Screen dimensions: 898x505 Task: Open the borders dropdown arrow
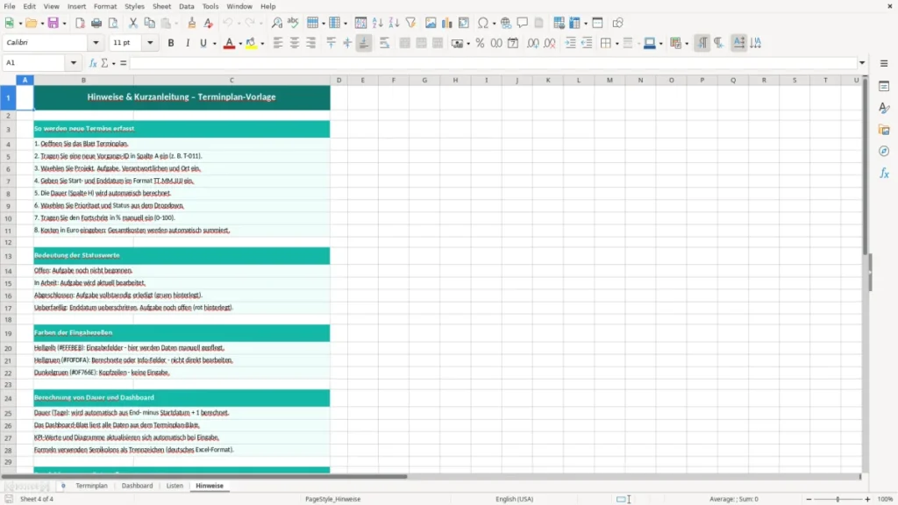(x=616, y=44)
